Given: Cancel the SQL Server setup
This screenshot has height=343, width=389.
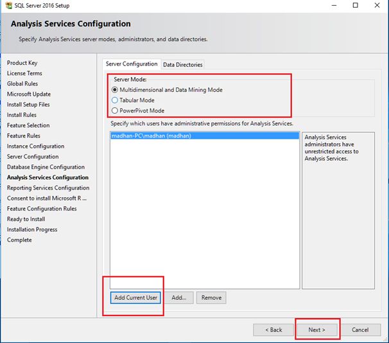Looking at the screenshot, I should coord(360,330).
